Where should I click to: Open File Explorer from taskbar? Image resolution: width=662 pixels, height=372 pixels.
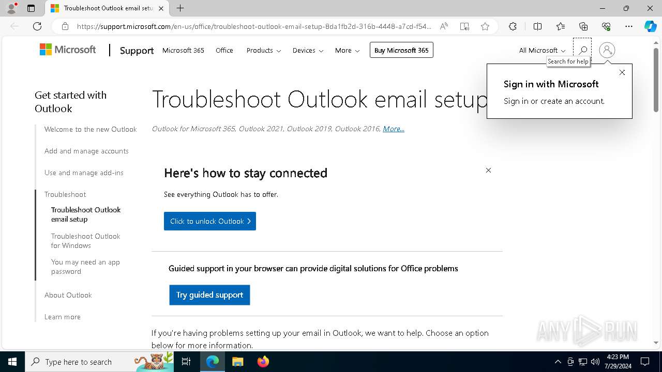click(x=237, y=362)
